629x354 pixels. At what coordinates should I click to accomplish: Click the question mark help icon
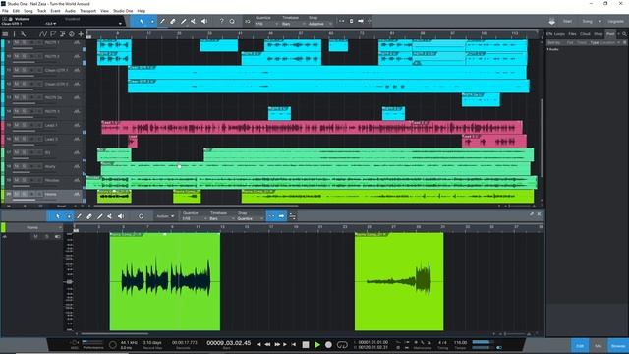coord(221,21)
